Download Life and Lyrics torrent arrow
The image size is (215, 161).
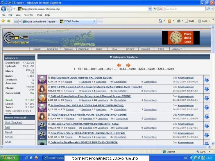(207, 126)
